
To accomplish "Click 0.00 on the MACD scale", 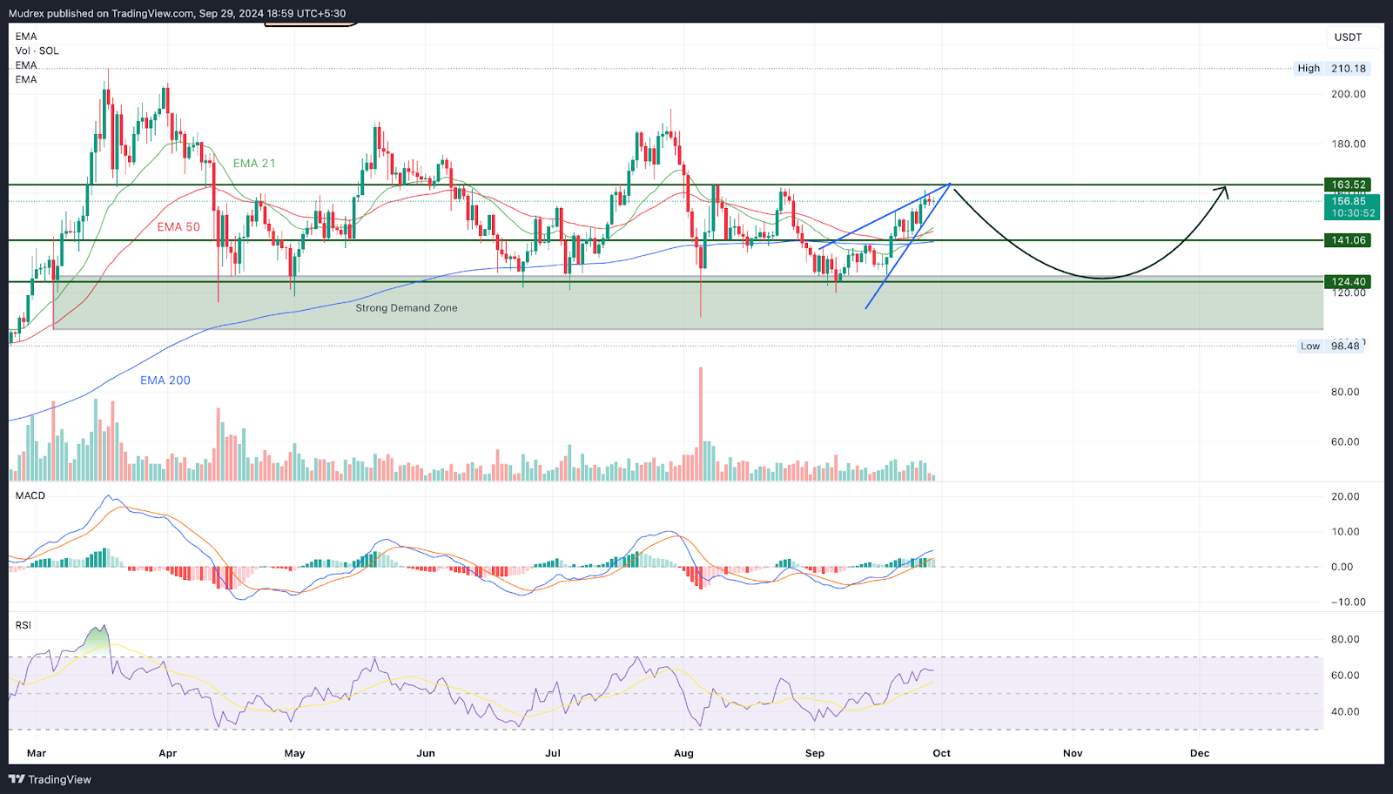I will coord(1342,567).
